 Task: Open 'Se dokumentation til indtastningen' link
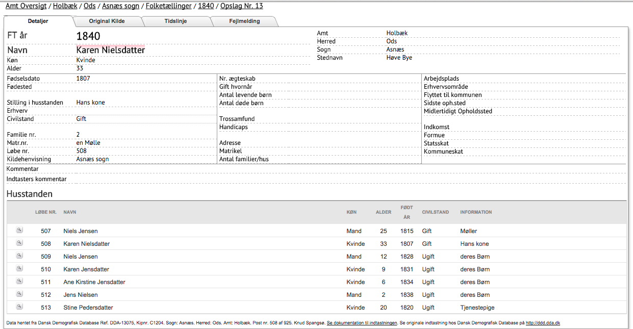(x=362, y=323)
